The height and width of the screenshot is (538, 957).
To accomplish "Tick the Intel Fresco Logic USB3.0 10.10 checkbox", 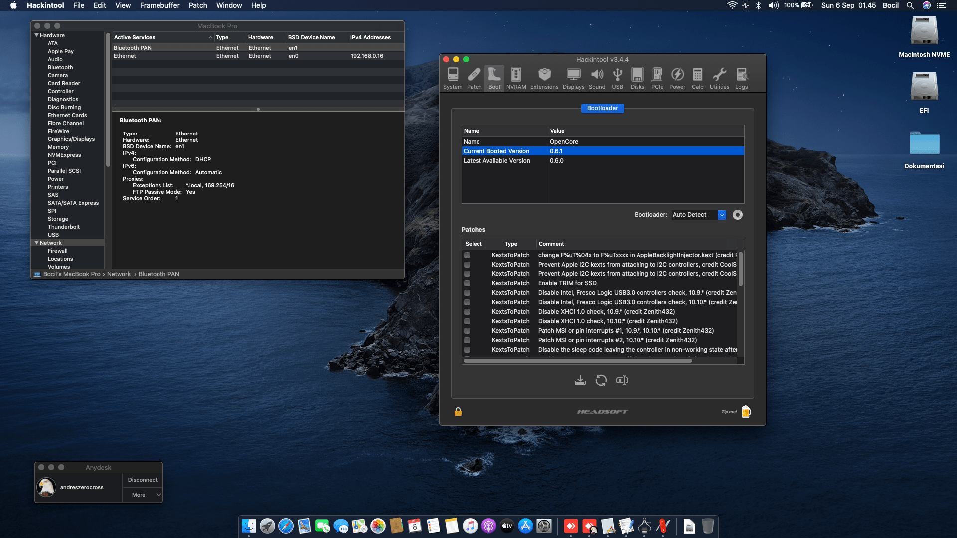I will pos(467,302).
